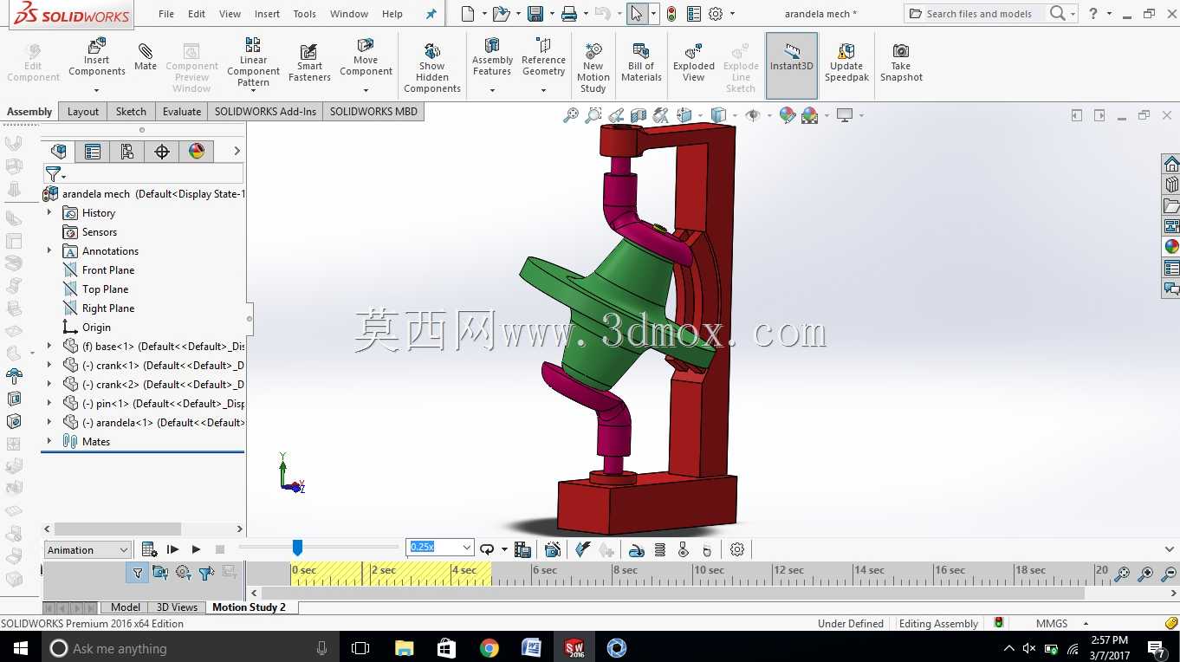Select Zoom to Area tool
The image size is (1180, 662).
(593, 115)
